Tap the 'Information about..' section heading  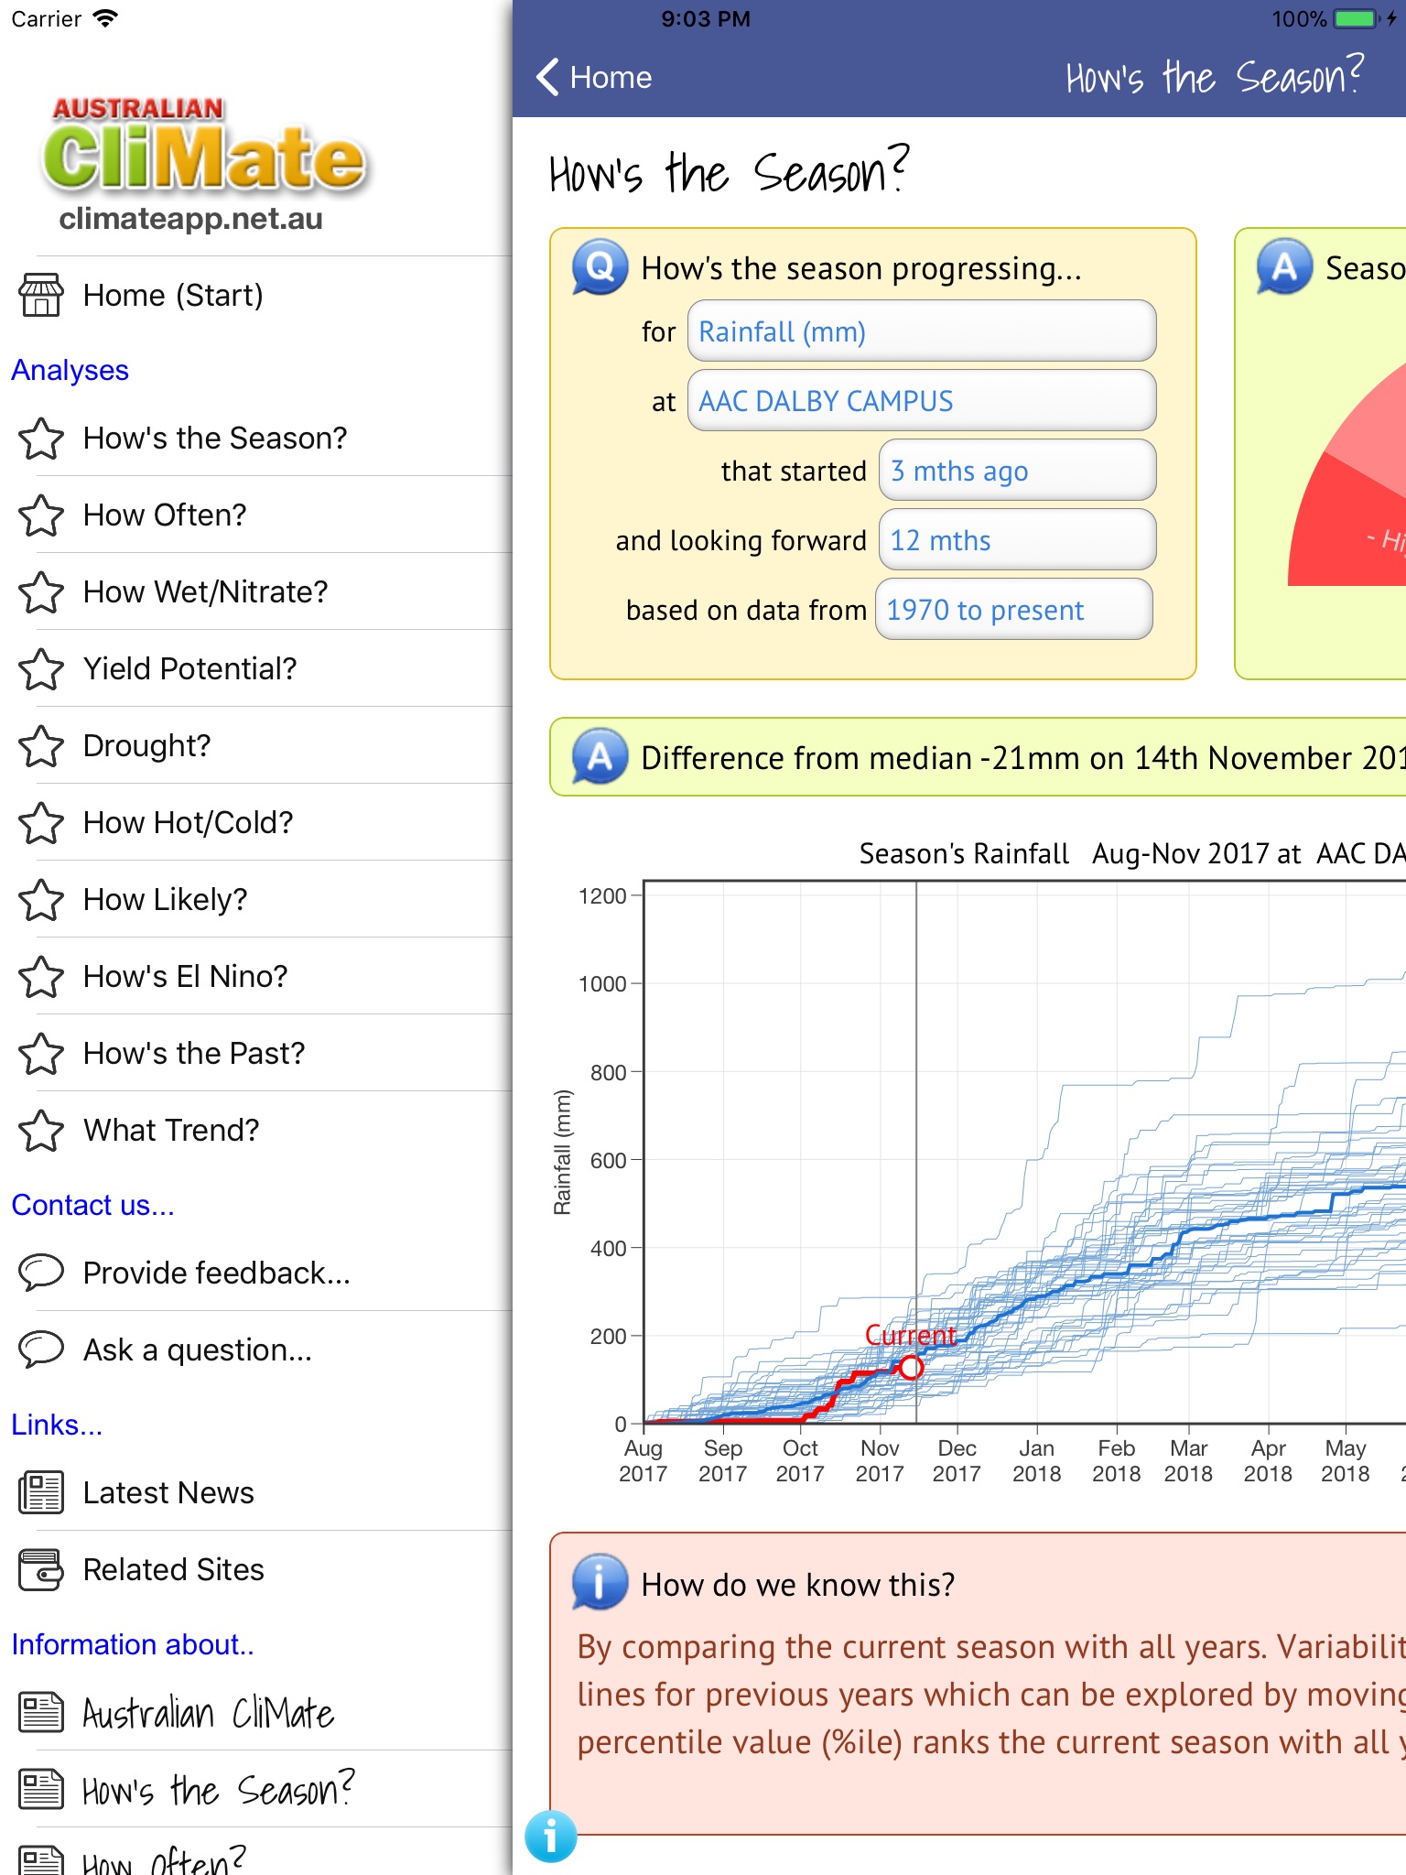tap(133, 1644)
